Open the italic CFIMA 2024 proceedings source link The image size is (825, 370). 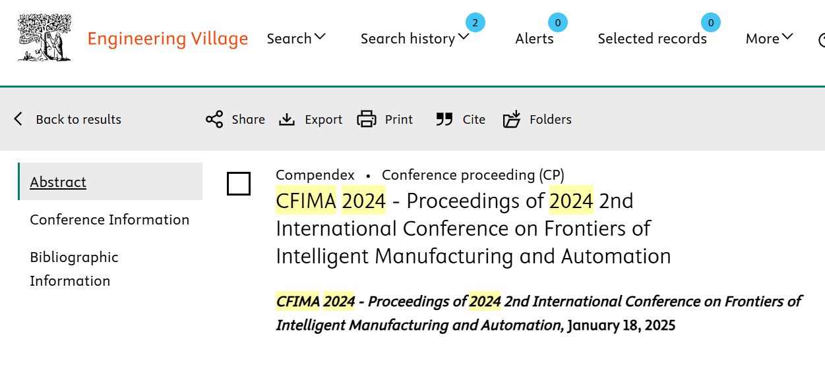[539, 313]
